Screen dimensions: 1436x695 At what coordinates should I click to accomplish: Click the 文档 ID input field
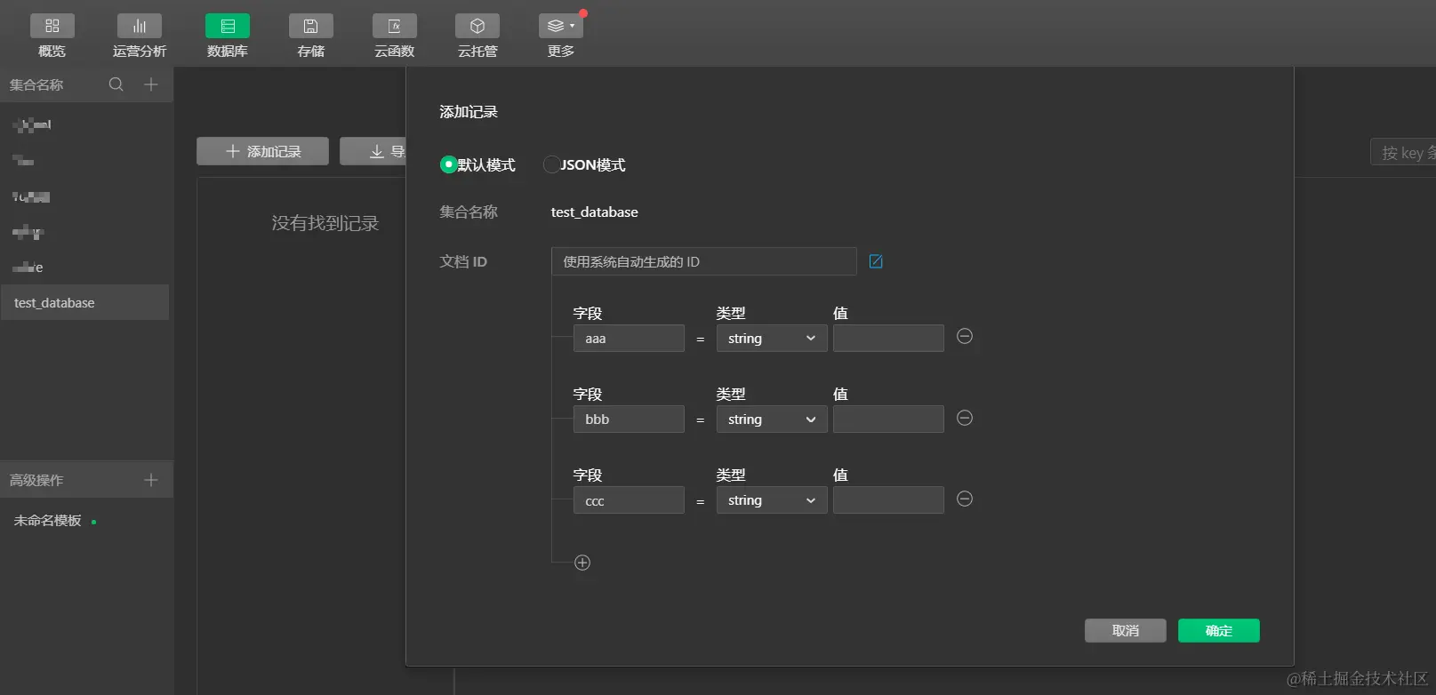(x=704, y=261)
